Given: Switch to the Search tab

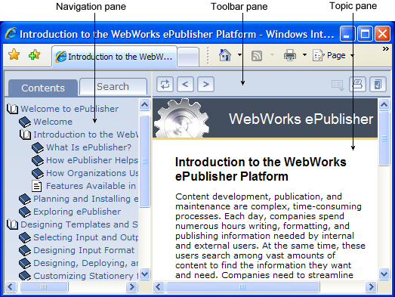Looking at the screenshot, I should click(113, 86).
